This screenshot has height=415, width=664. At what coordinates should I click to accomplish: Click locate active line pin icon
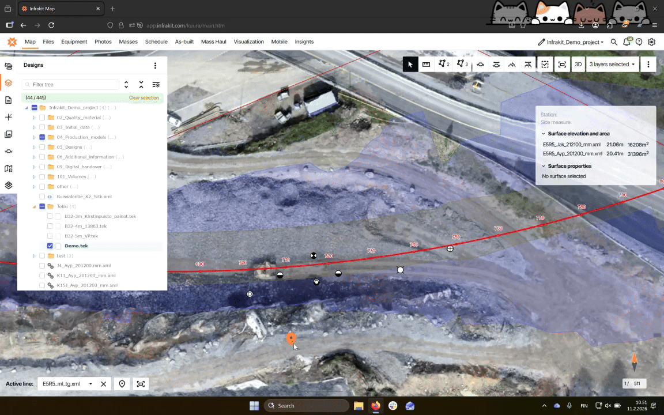point(122,384)
